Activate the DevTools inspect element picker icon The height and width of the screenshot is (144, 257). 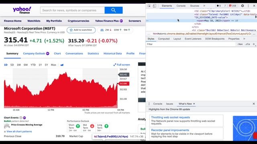(149, 6)
